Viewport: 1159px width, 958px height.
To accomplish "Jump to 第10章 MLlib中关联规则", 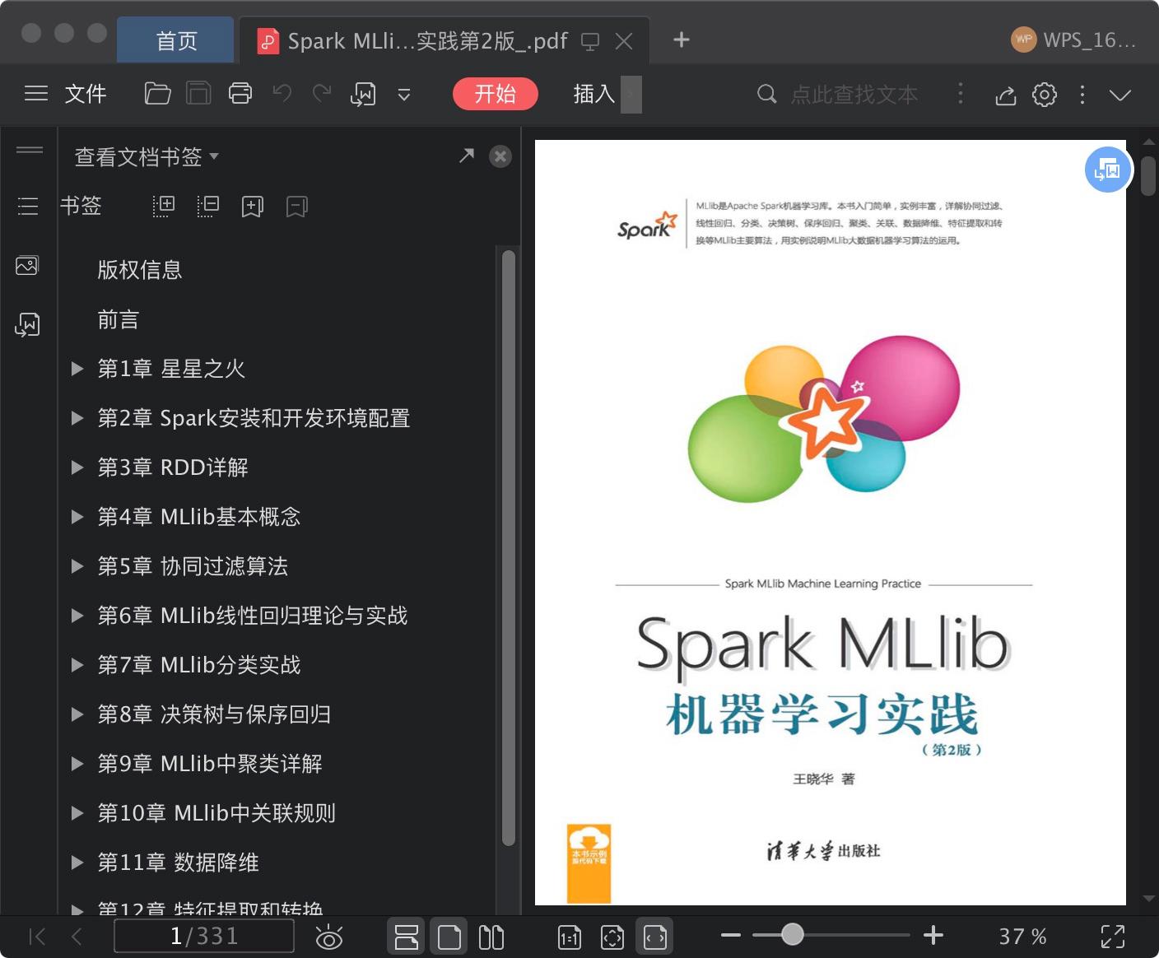I will [x=216, y=813].
